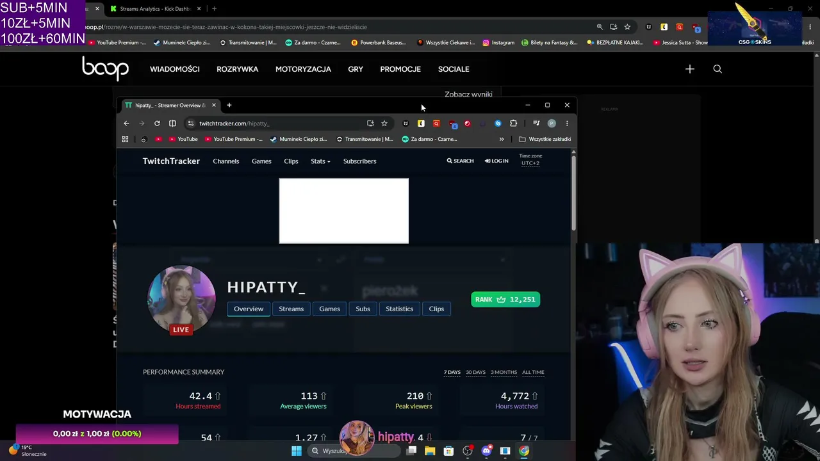Switch to the Subs tab for HIPATTY_

click(363, 309)
